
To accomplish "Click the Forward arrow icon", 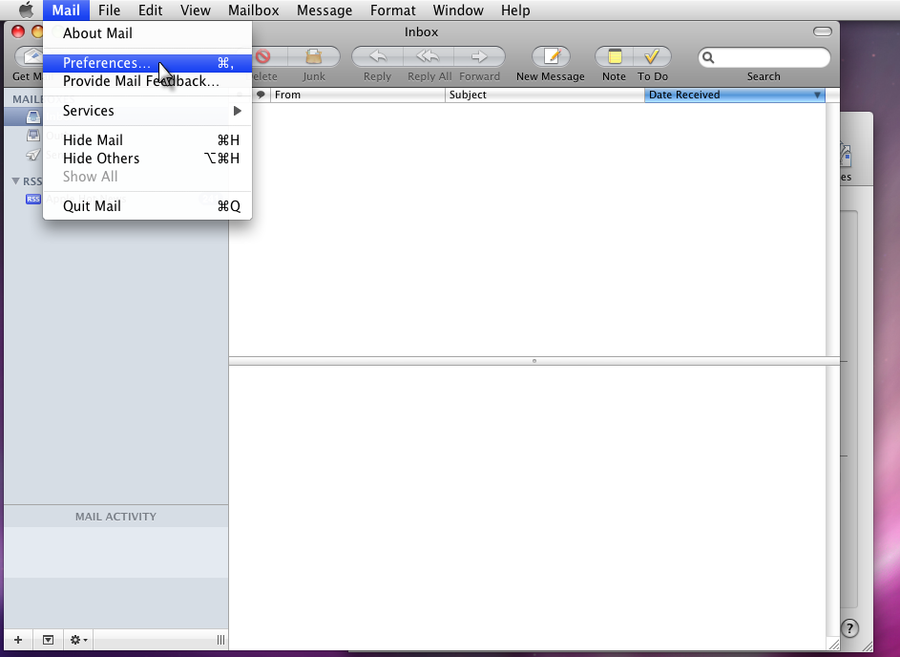I will [x=479, y=56].
